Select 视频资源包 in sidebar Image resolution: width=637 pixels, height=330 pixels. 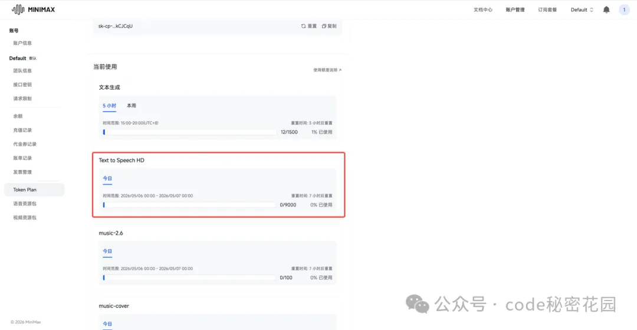point(25,218)
